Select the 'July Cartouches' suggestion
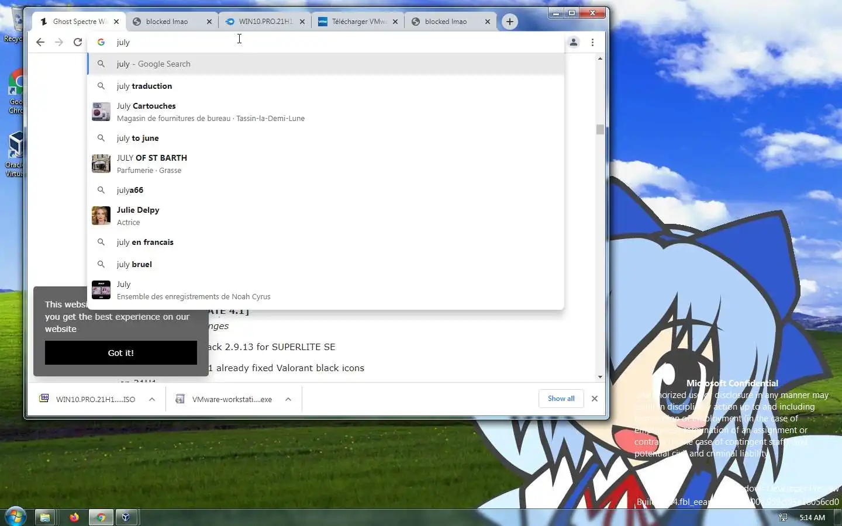Viewport: 842px width, 526px height. tap(326, 112)
